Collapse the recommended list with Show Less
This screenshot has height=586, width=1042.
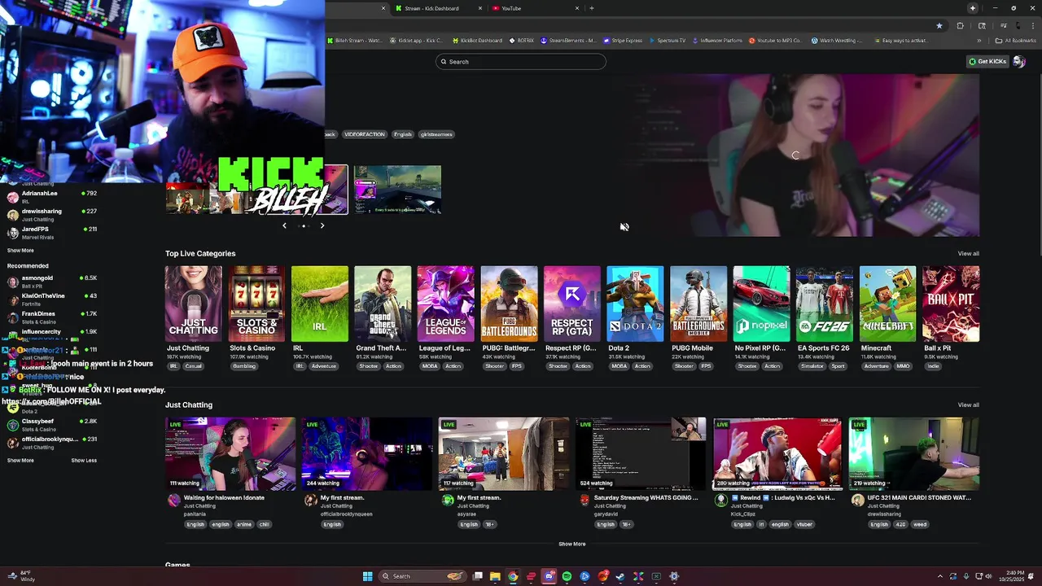84,461
